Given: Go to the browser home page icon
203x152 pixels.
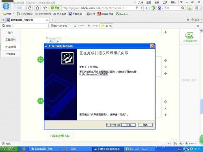Looking at the screenshot, I should tap(37, 8).
